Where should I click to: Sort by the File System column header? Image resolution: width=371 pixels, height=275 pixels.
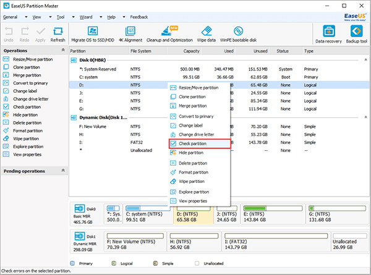pos(148,51)
